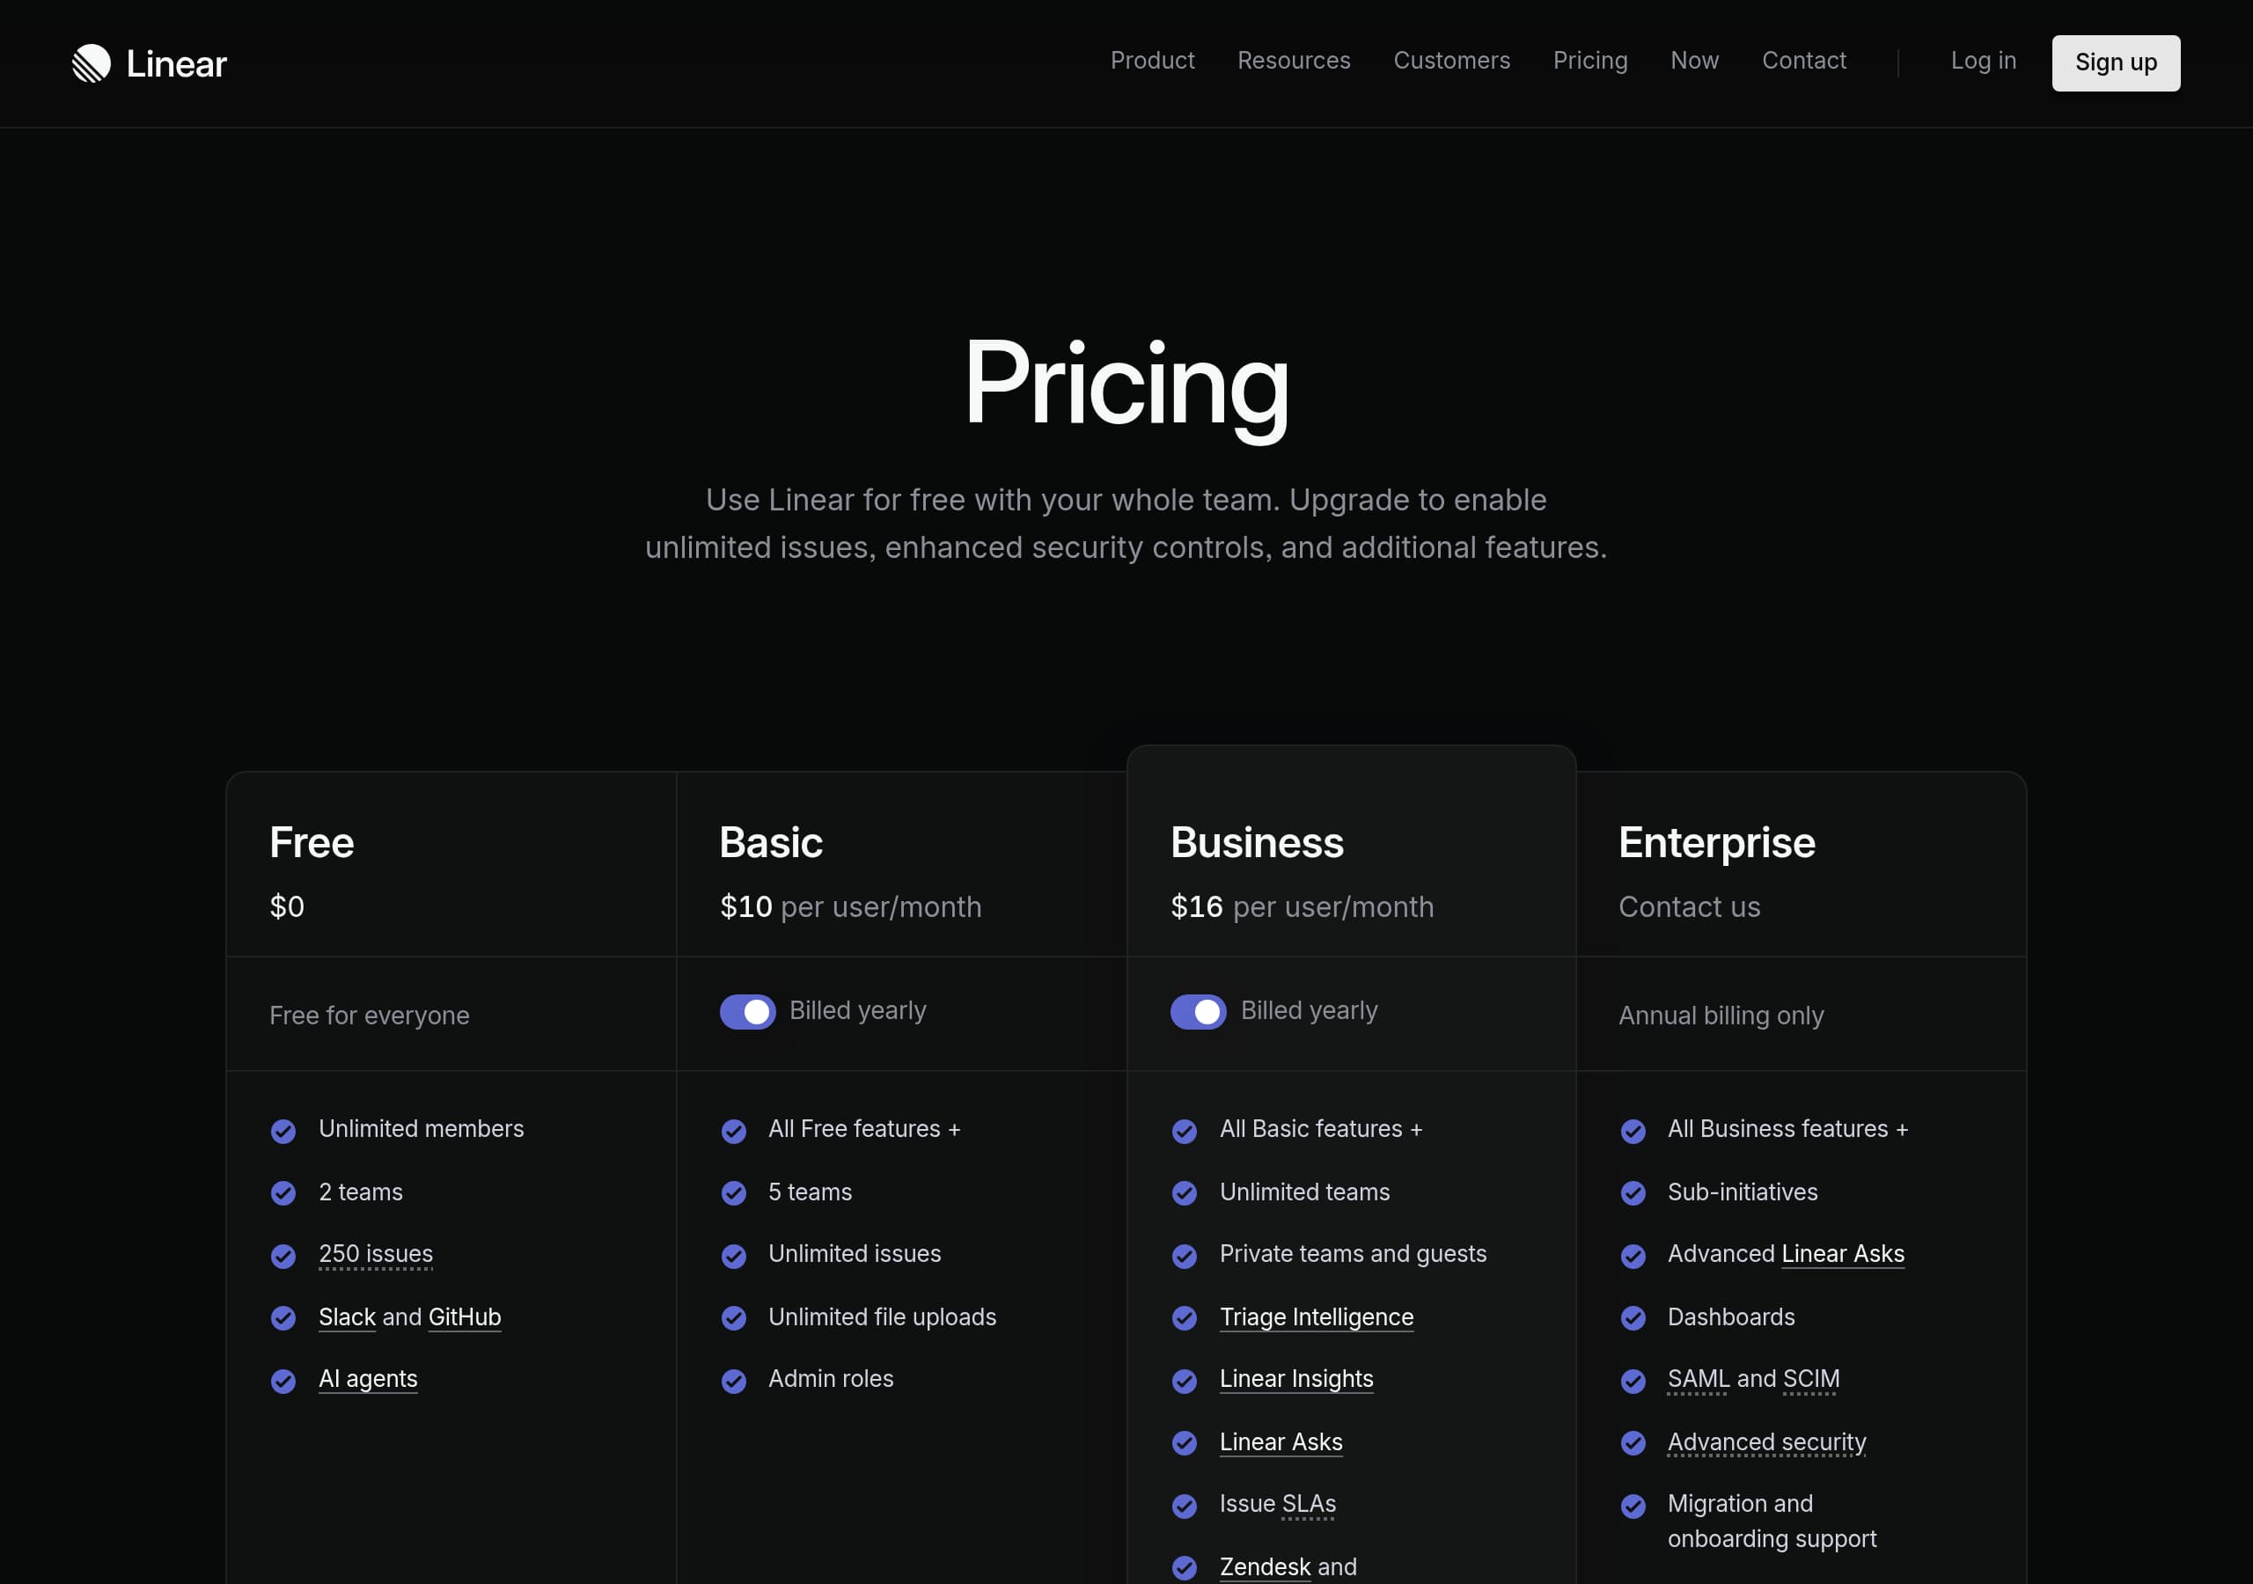2253x1584 pixels.
Task: Click the checkmark beside Triage Intelligence
Action: 1185,1319
